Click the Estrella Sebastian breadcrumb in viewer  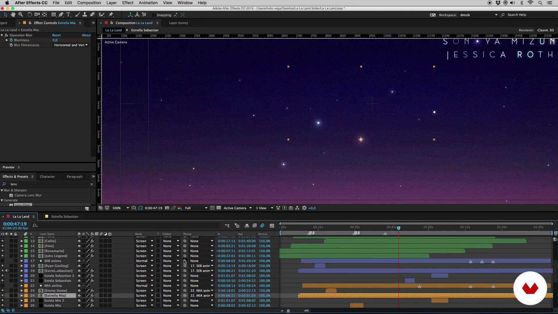[145, 30]
